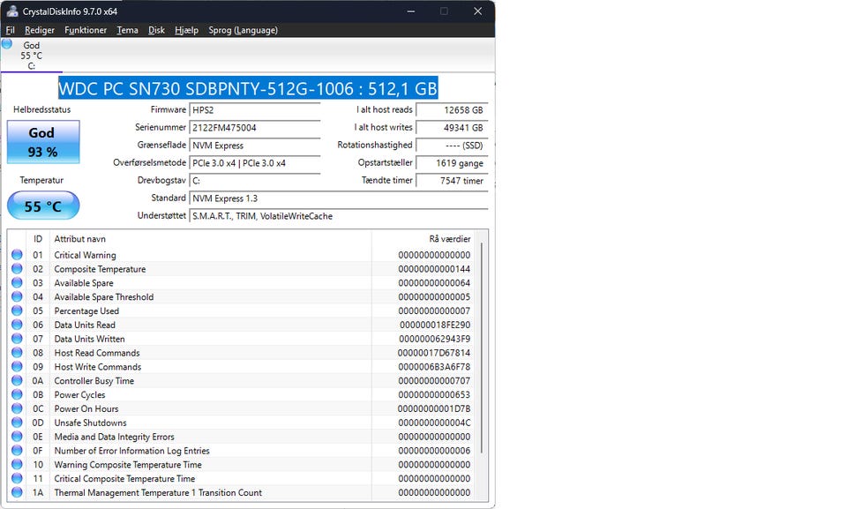Click the Attribut navn column header
The height and width of the screenshot is (509, 847).
[x=211, y=239]
